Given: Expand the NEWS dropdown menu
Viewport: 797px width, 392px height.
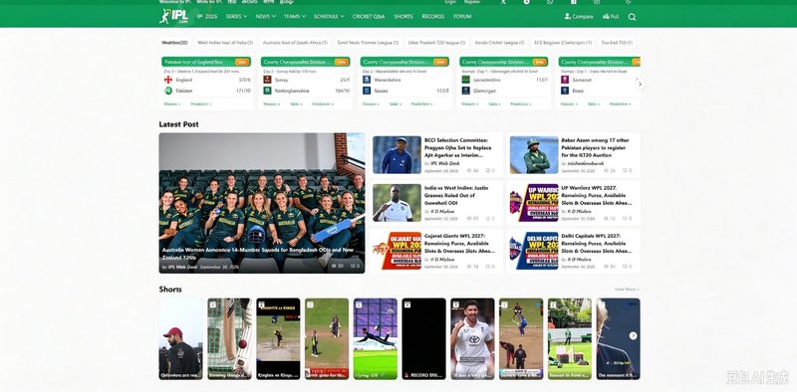Looking at the screenshot, I should click(x=265, y=16).
